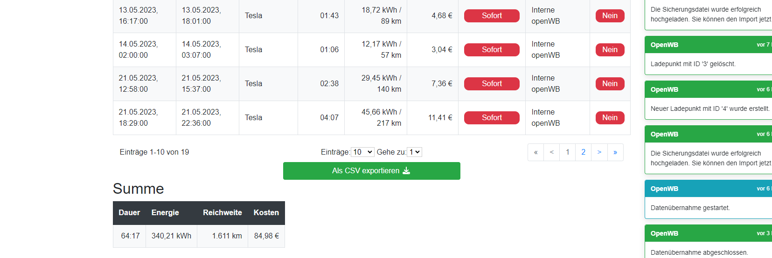The width and height of the screenshot is (772, 258).
Task: Go to first page with « arrow
Action: coord(536,152)
